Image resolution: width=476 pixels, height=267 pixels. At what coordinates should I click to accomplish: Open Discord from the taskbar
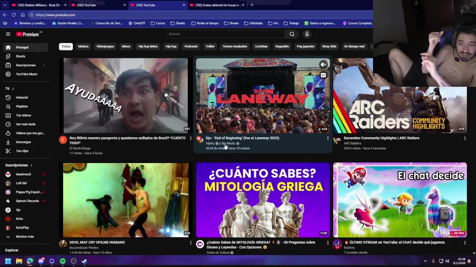pyautogui.click(x=41, y=261)
